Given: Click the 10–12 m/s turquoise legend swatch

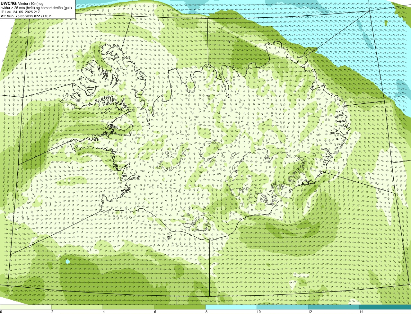Looking at the screenshot, I should pyautogui.click(x=283, y=307).
